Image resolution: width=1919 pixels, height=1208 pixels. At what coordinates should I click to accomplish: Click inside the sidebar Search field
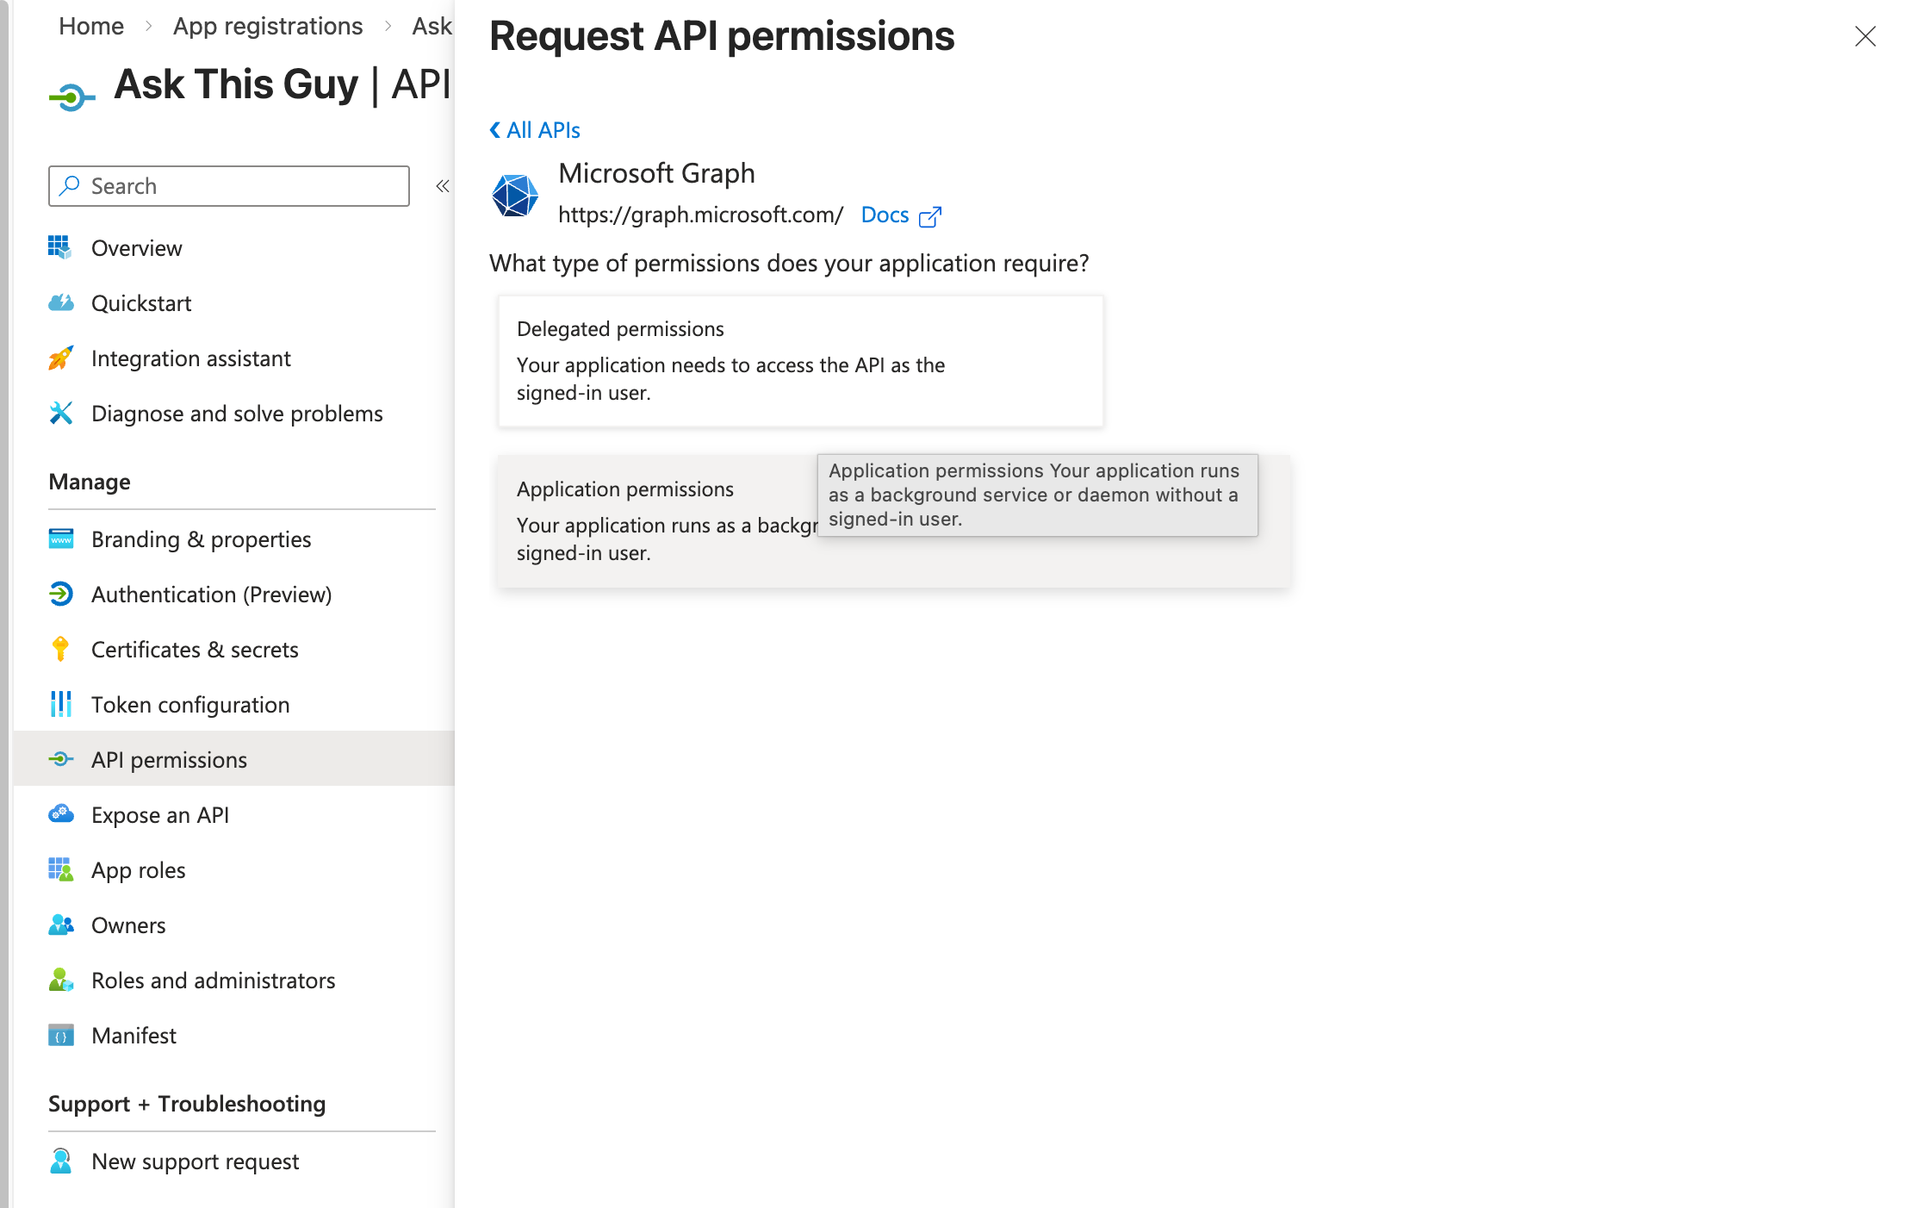tap(227, 185)
